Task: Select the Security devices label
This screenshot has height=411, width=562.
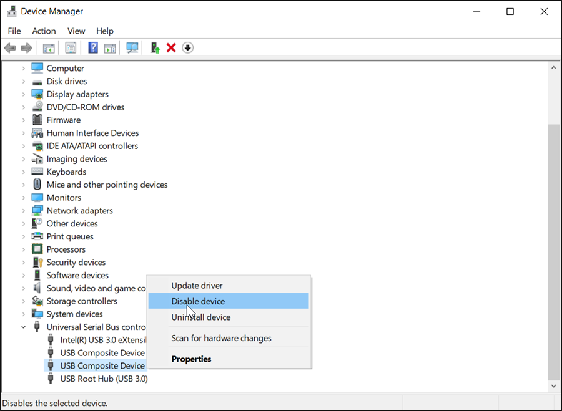Action: [76, 262]
